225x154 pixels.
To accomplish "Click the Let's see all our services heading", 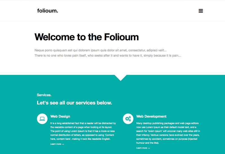I will point(74,103).
